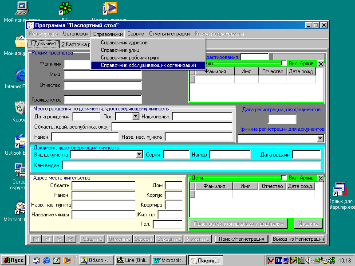Click the Кем выдан input field
The height and width of the screenshot is (266, 355).
coord(192,165)
